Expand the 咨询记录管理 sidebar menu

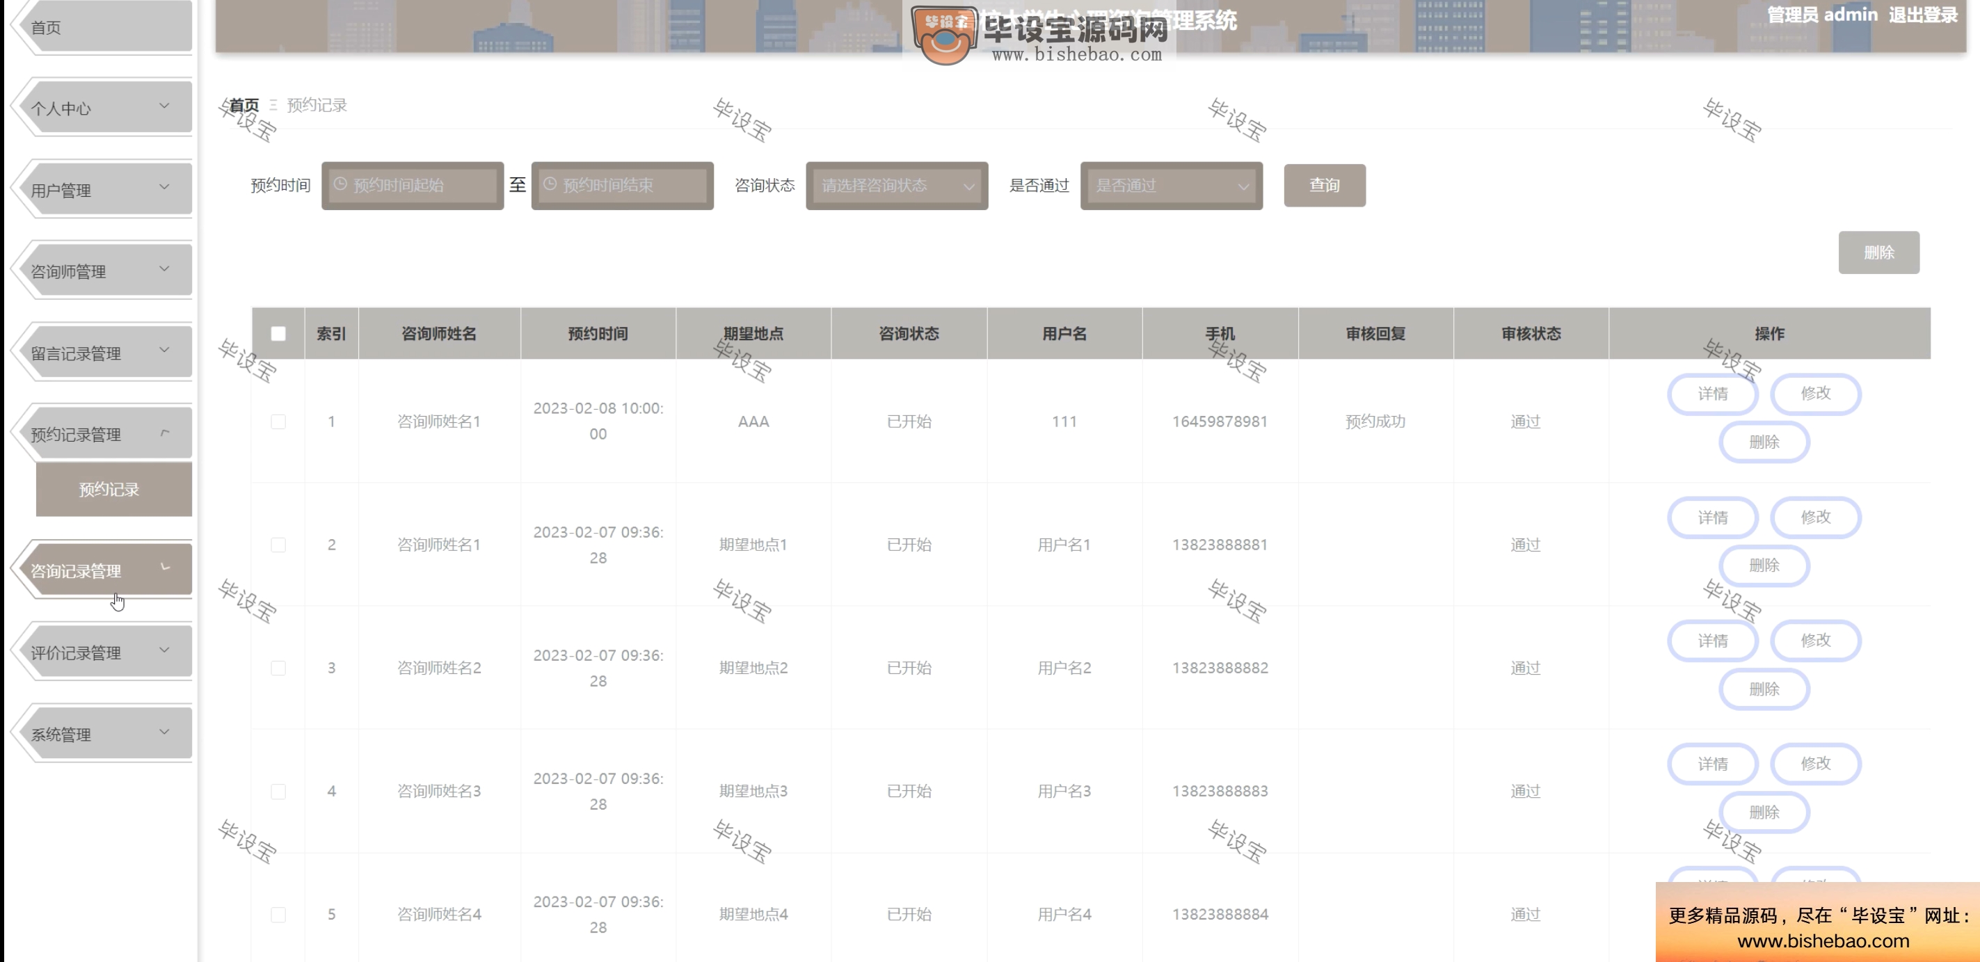(104, 570)
